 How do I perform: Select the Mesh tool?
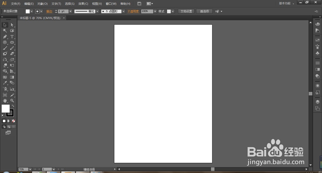pos(5,77)
